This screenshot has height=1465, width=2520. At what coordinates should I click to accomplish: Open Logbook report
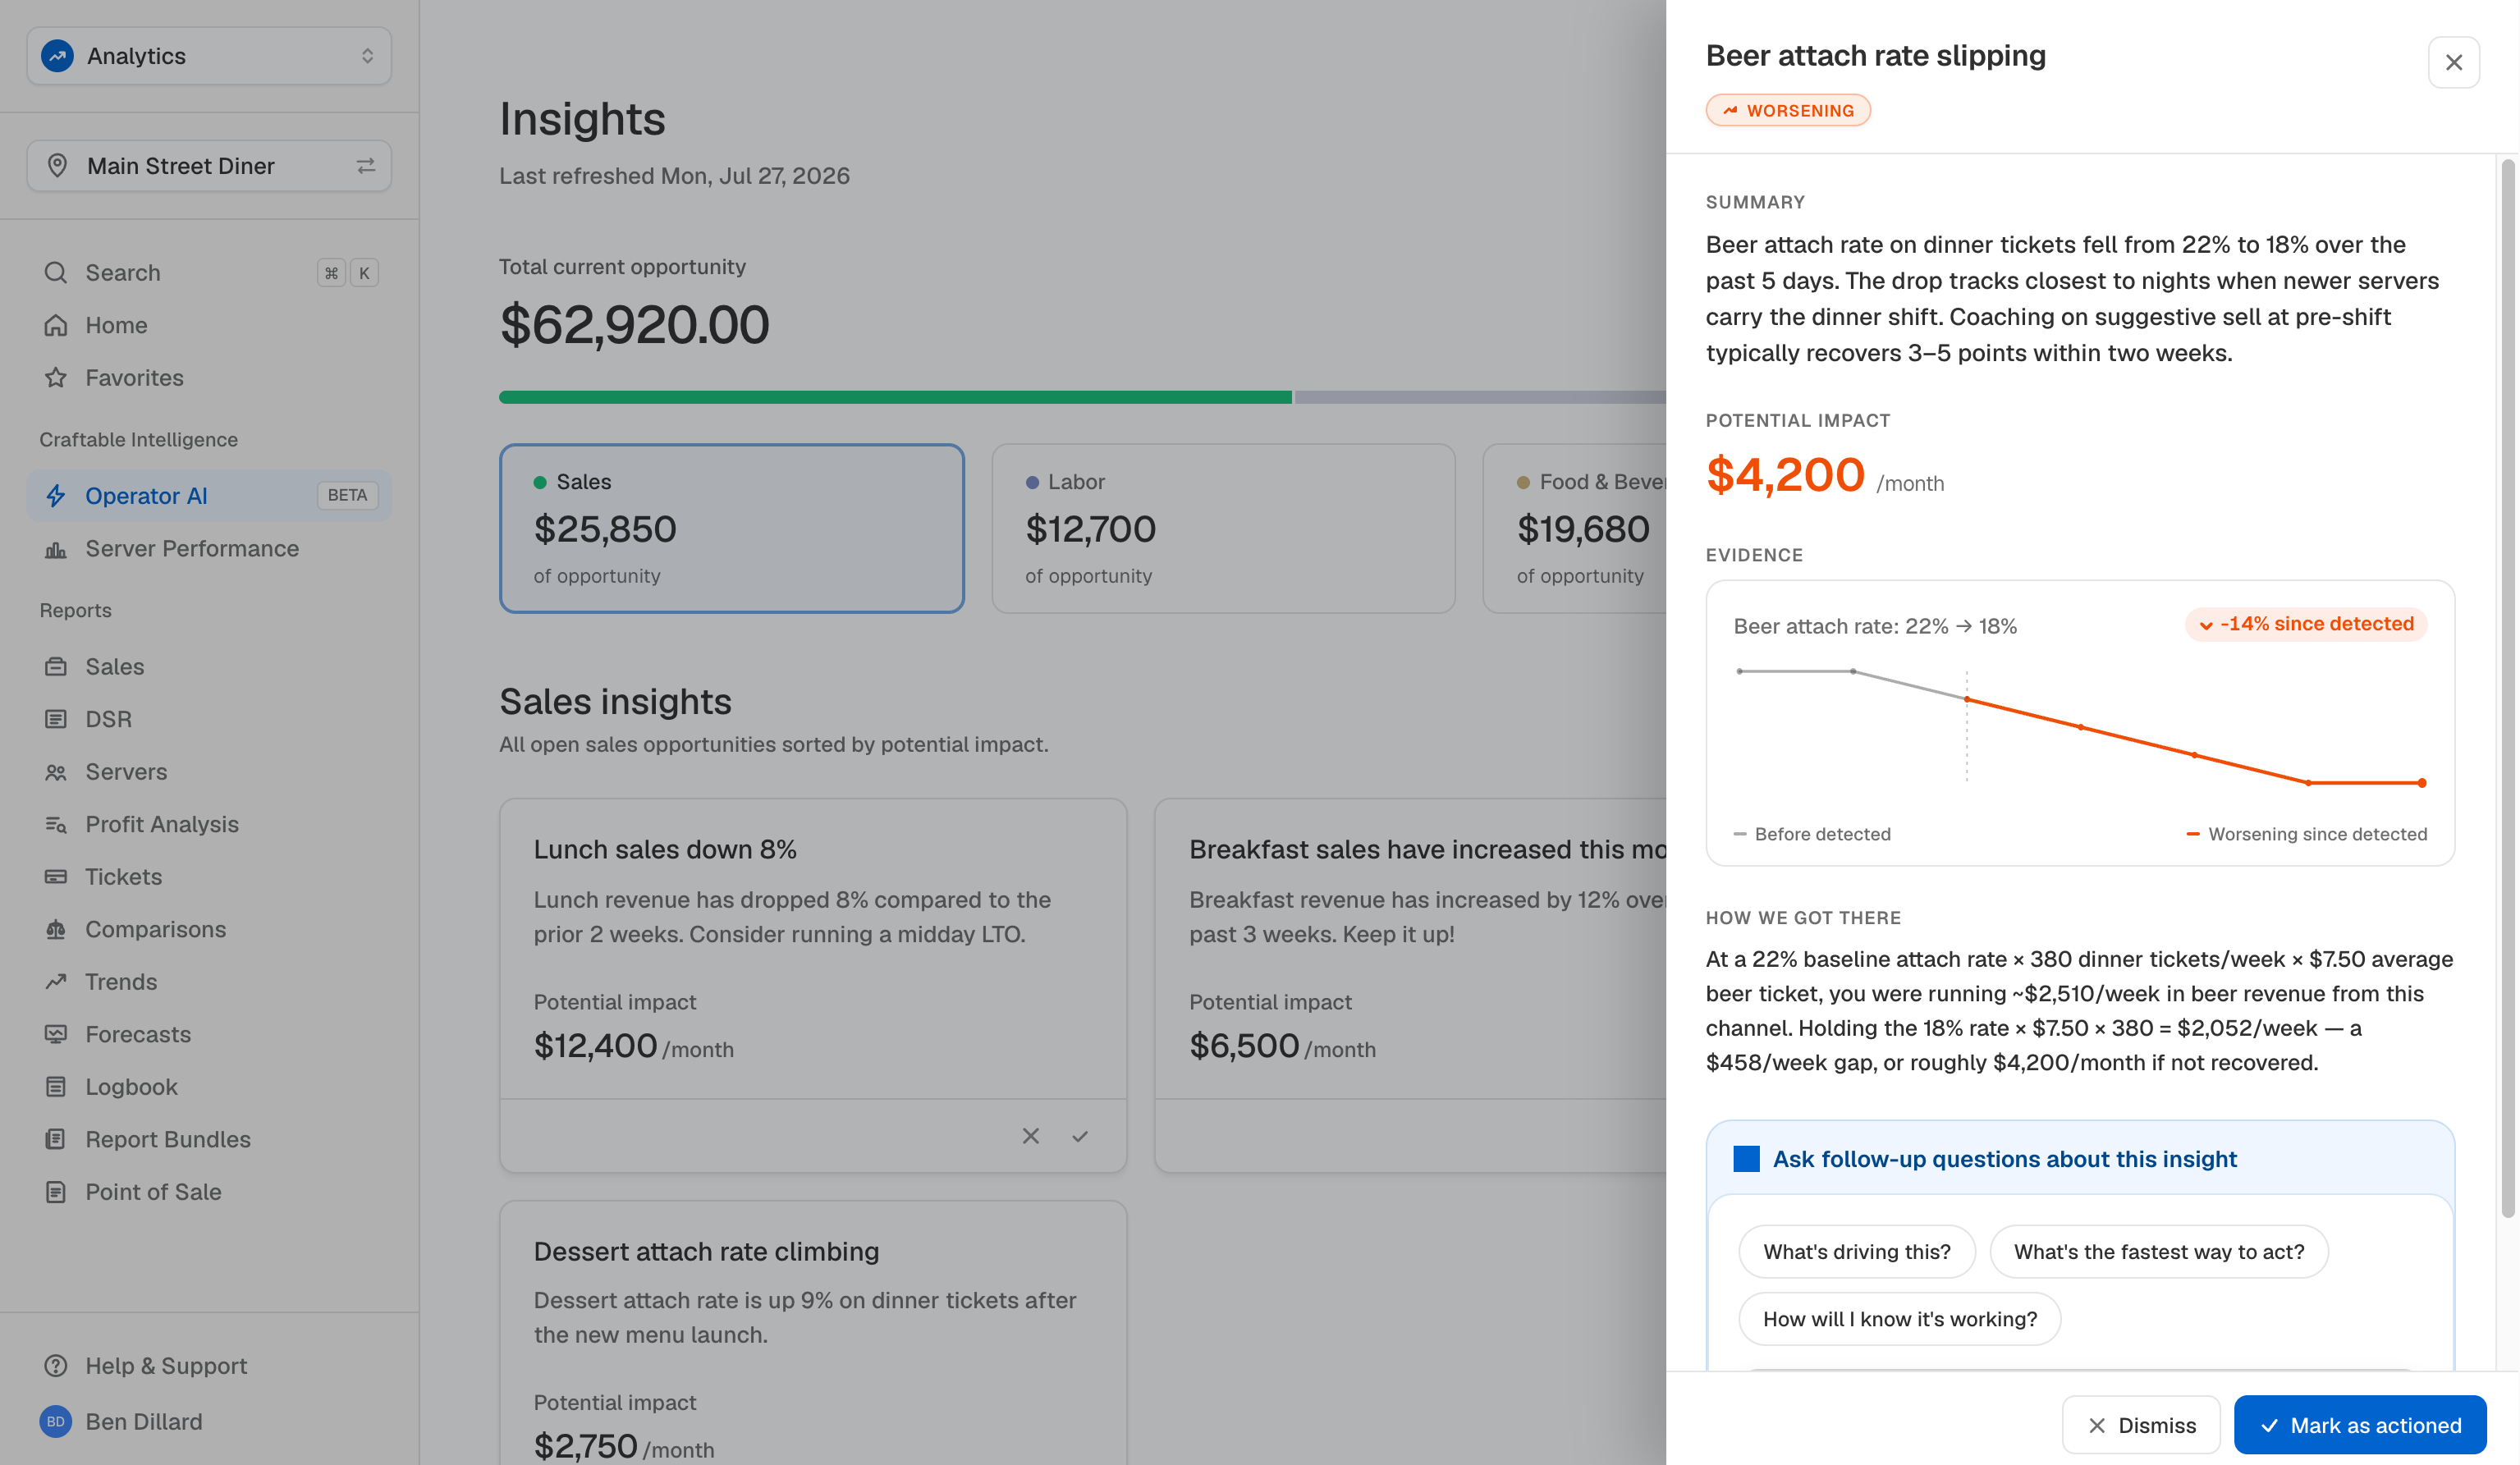[209, 1087]
